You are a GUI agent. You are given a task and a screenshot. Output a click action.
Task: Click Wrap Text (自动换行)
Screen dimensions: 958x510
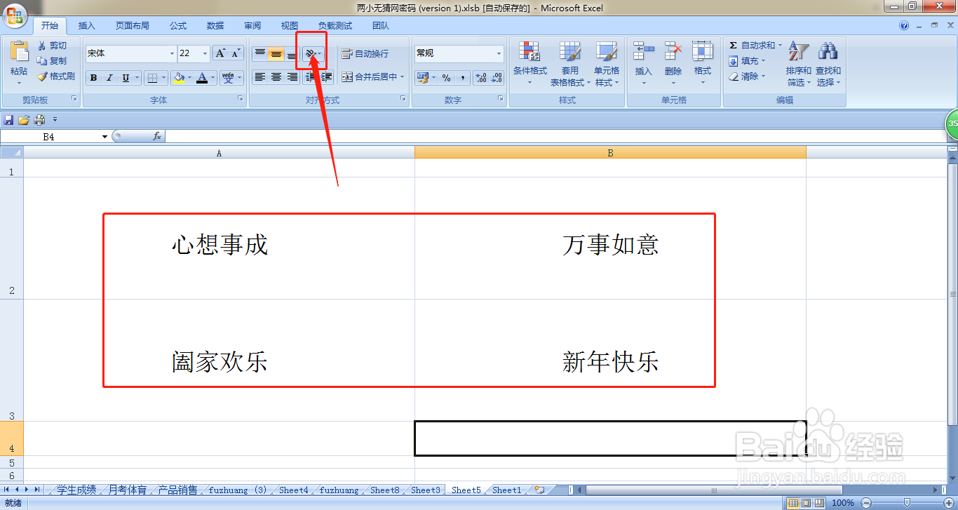pyautogui.click(x=365, y=54)
